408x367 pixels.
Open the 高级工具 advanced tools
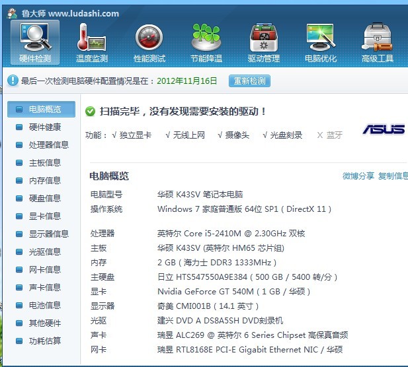[x=378, y=42]
